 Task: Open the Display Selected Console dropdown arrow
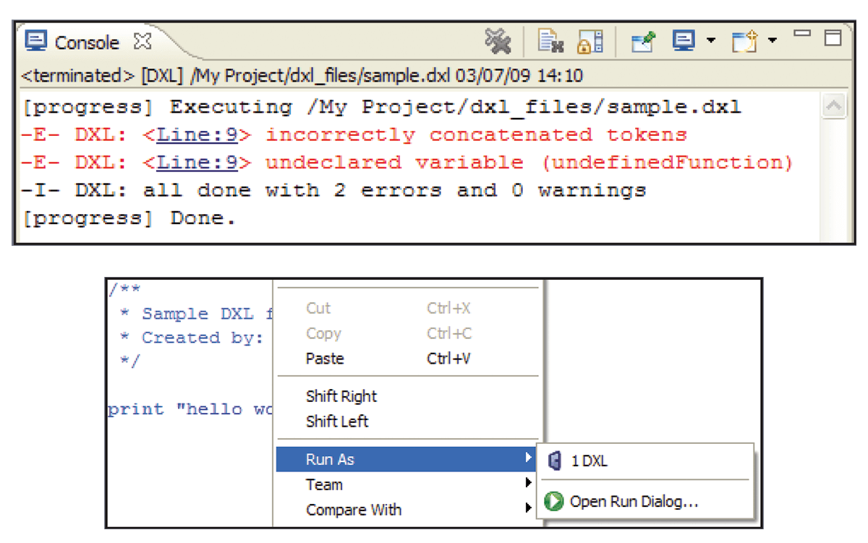(x=710, y=41)
